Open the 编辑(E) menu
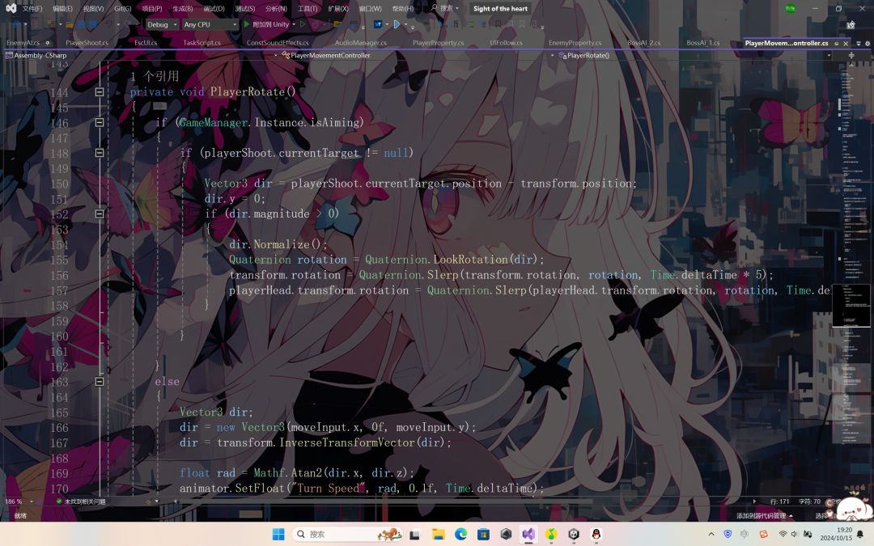 click(62, 8)
